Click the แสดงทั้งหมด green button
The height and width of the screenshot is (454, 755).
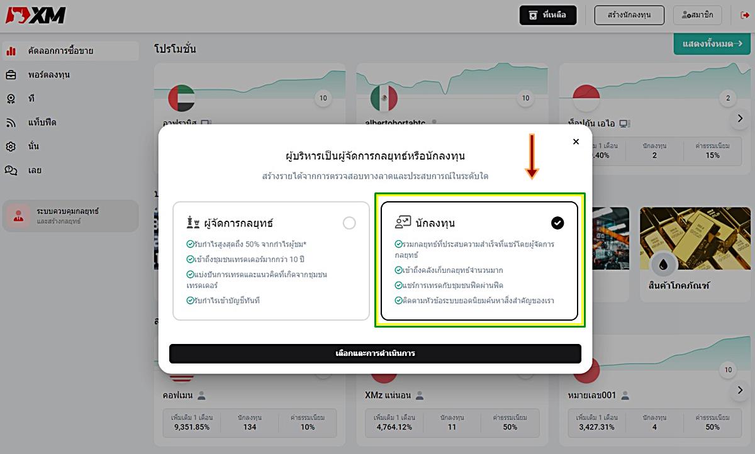pyautogui.click(x=711, y=44)
